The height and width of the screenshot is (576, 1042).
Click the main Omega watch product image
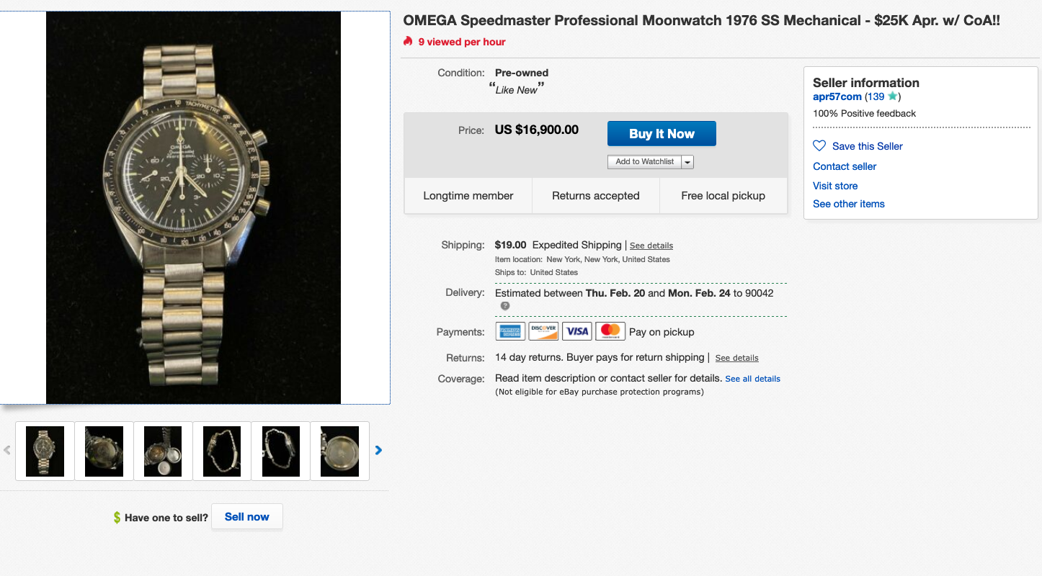click(193, 207)
